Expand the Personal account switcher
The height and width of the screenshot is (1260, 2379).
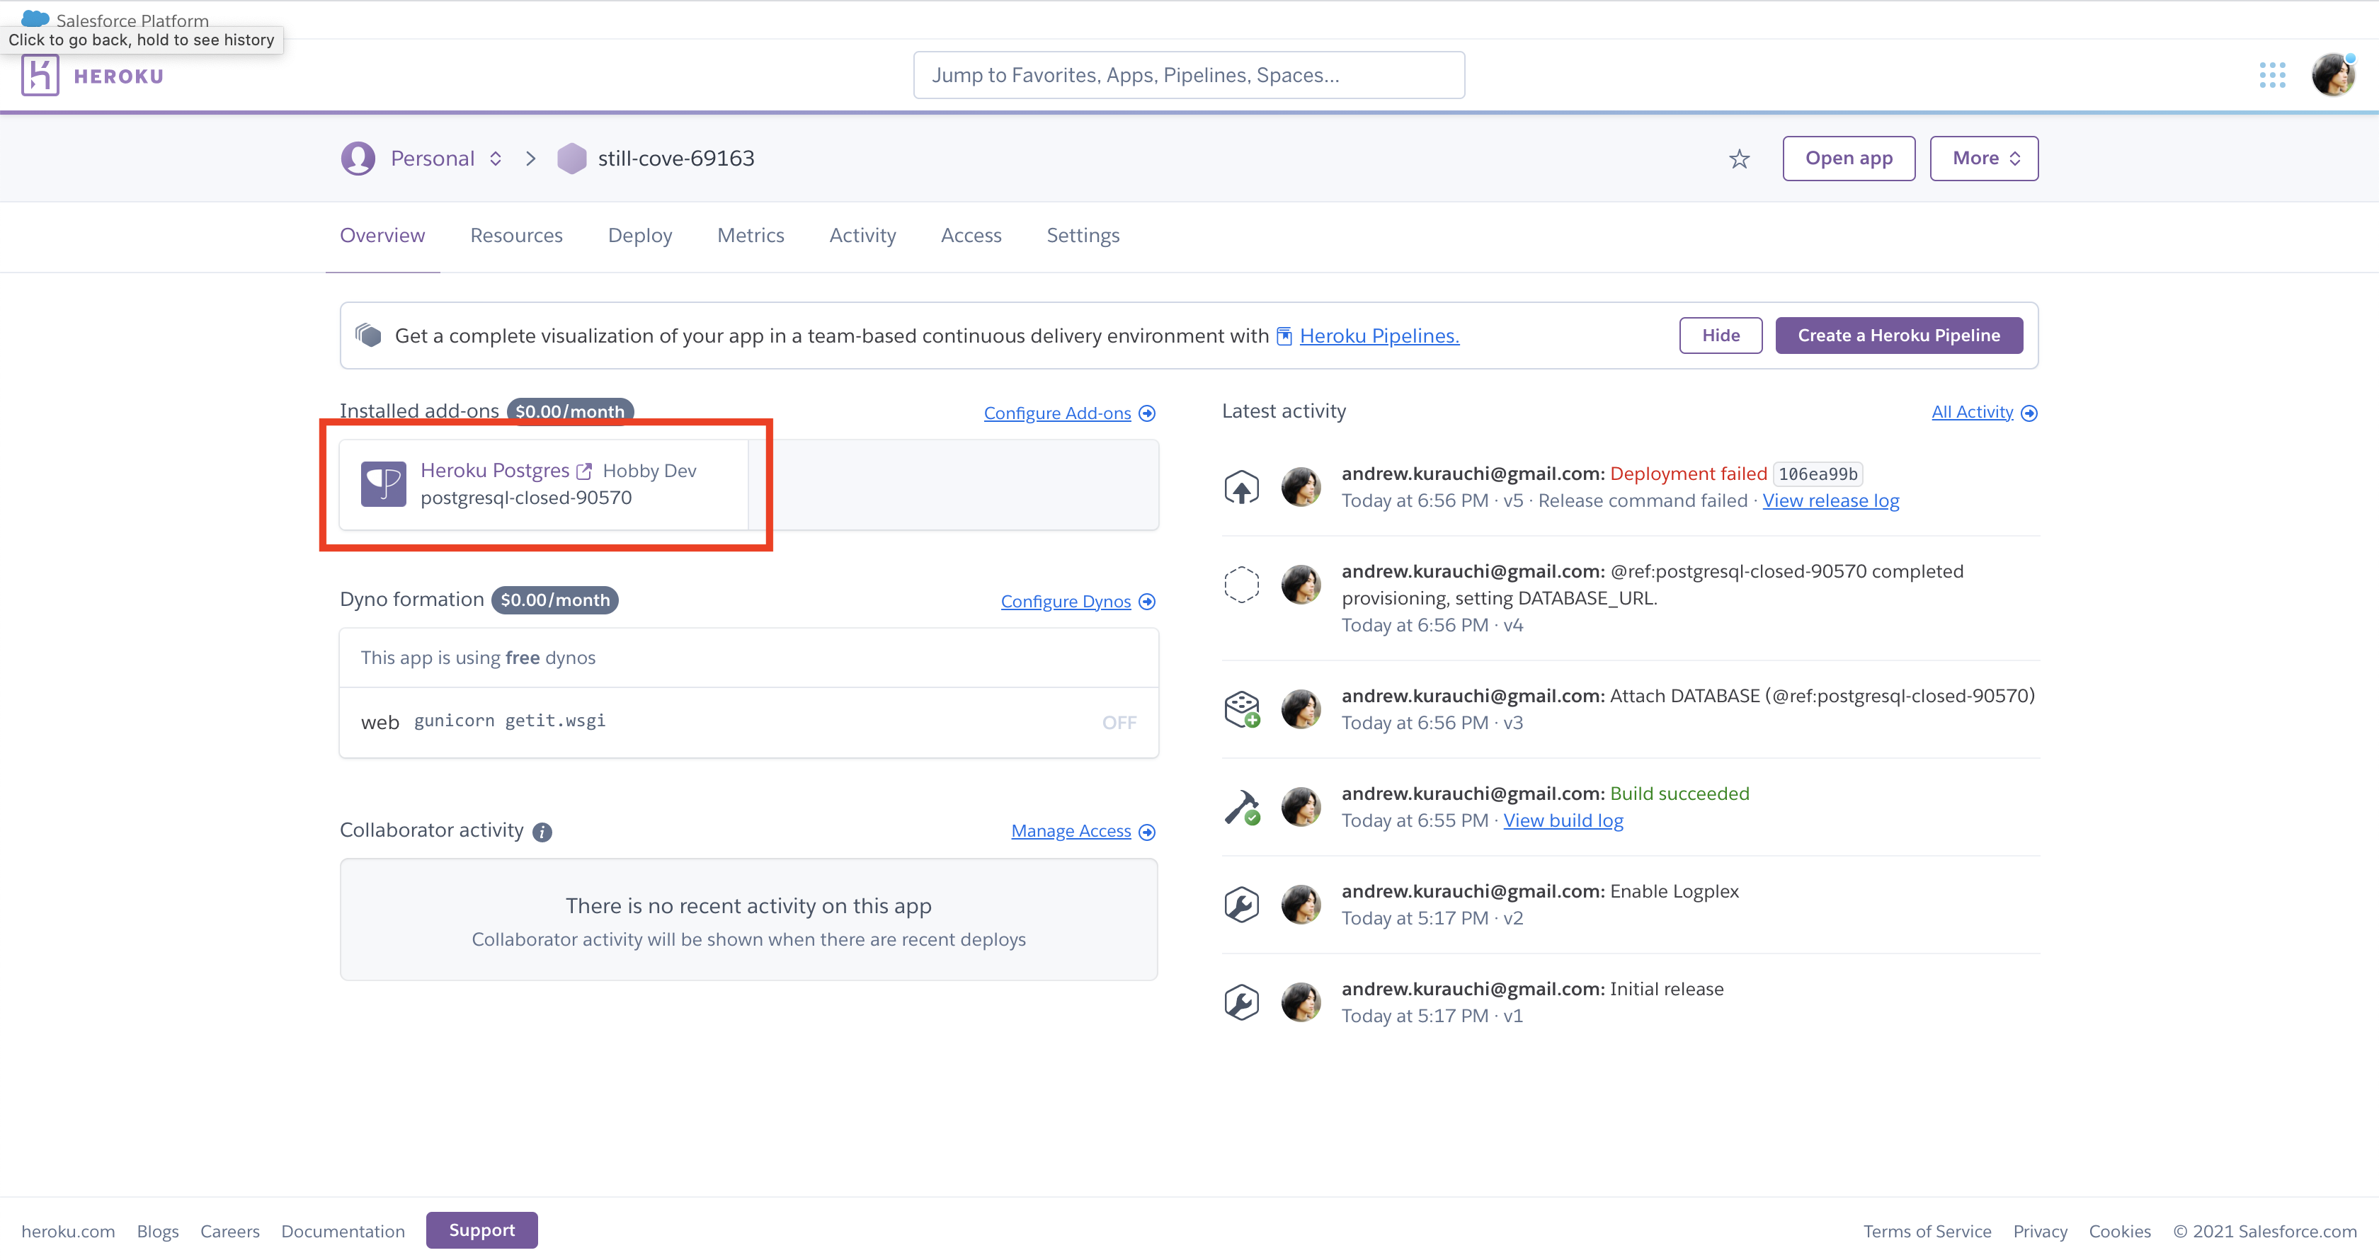point(496,159)
